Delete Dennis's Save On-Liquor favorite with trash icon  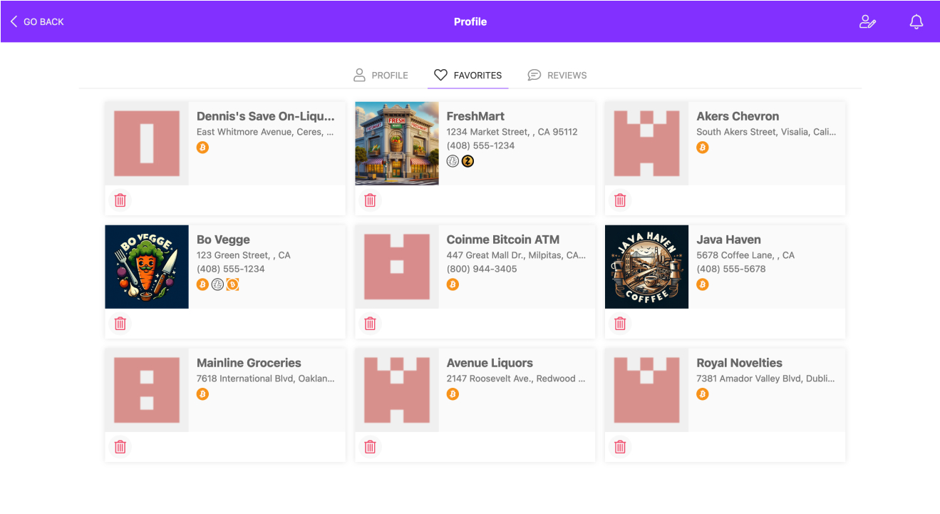point(120,200)
